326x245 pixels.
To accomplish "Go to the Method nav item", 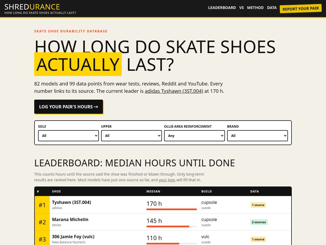I will 255,8.
